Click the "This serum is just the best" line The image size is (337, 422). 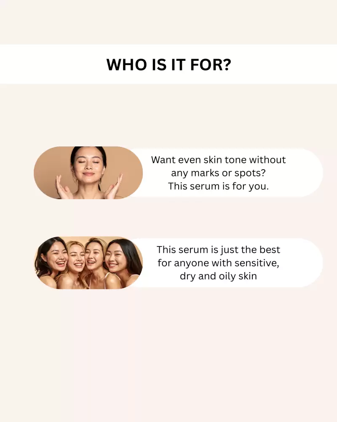(218, 250)
